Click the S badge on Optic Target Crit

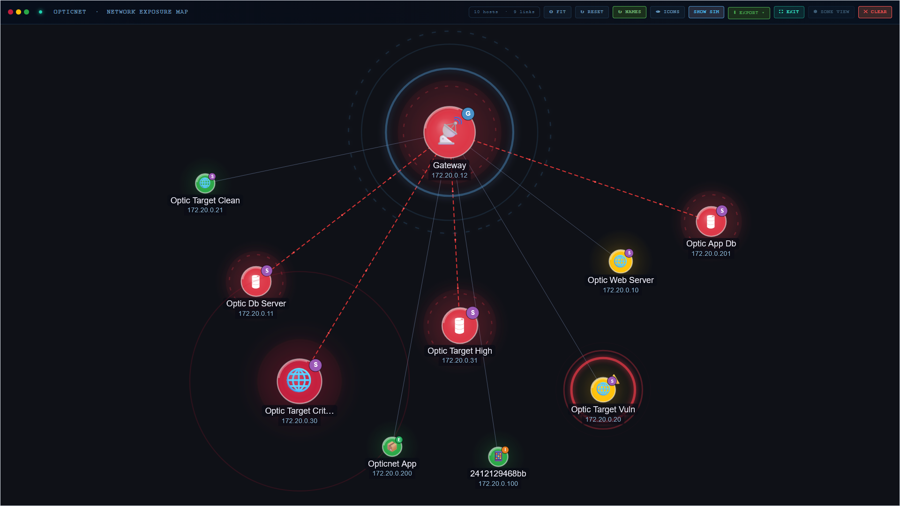click(x=315, y=365)
